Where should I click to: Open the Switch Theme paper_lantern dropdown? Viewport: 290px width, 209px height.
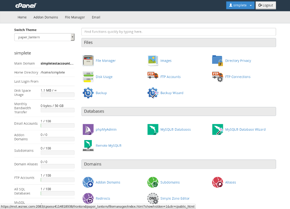(x=44, y=37)
